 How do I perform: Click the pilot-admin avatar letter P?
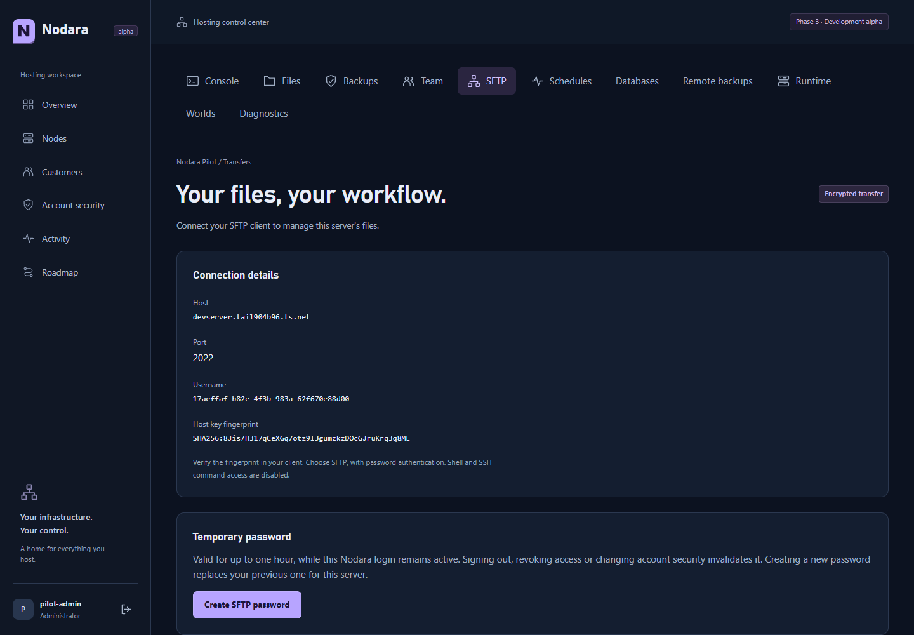coord(23,609)
